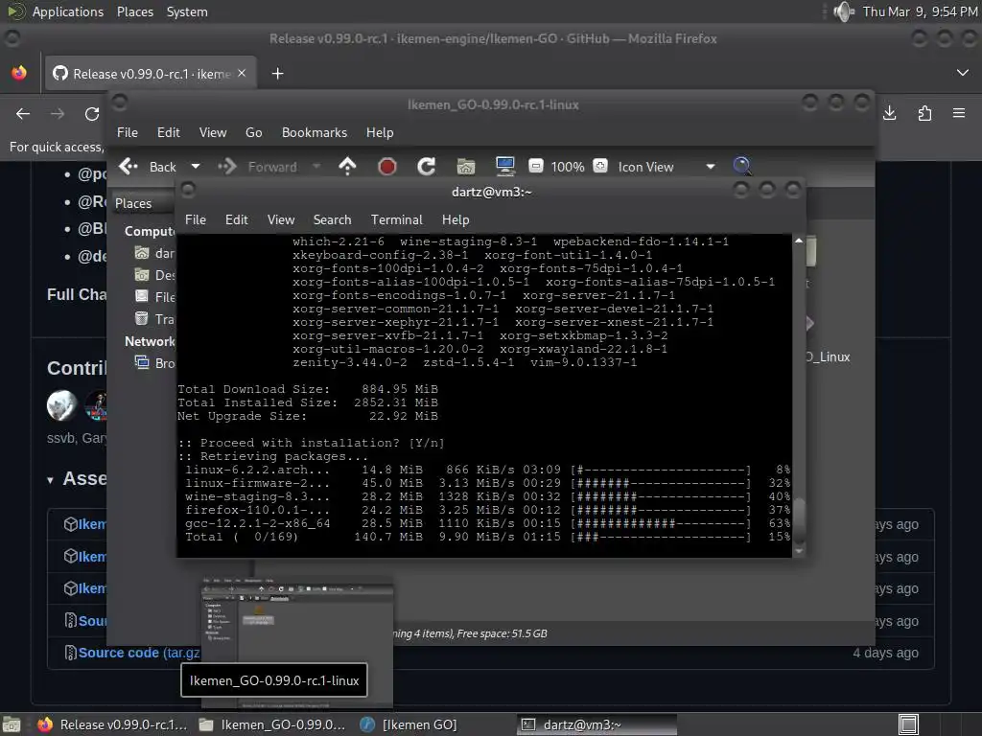982x736 pixels.
Task: List all Firefox tabs chevron
Action: pyautogui.click(x=963, y=73)
